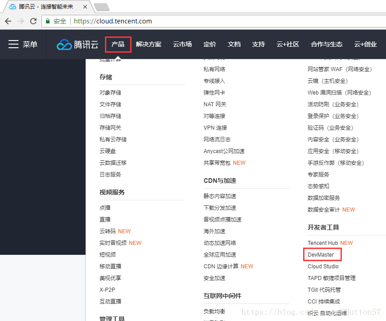The image size is (386, 321).
Task: Open 互动直播 product link
Action: point(110,301)
